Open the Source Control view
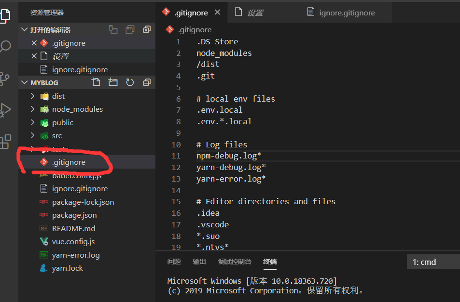The image size is (460, 302). [x=5, y=78]
